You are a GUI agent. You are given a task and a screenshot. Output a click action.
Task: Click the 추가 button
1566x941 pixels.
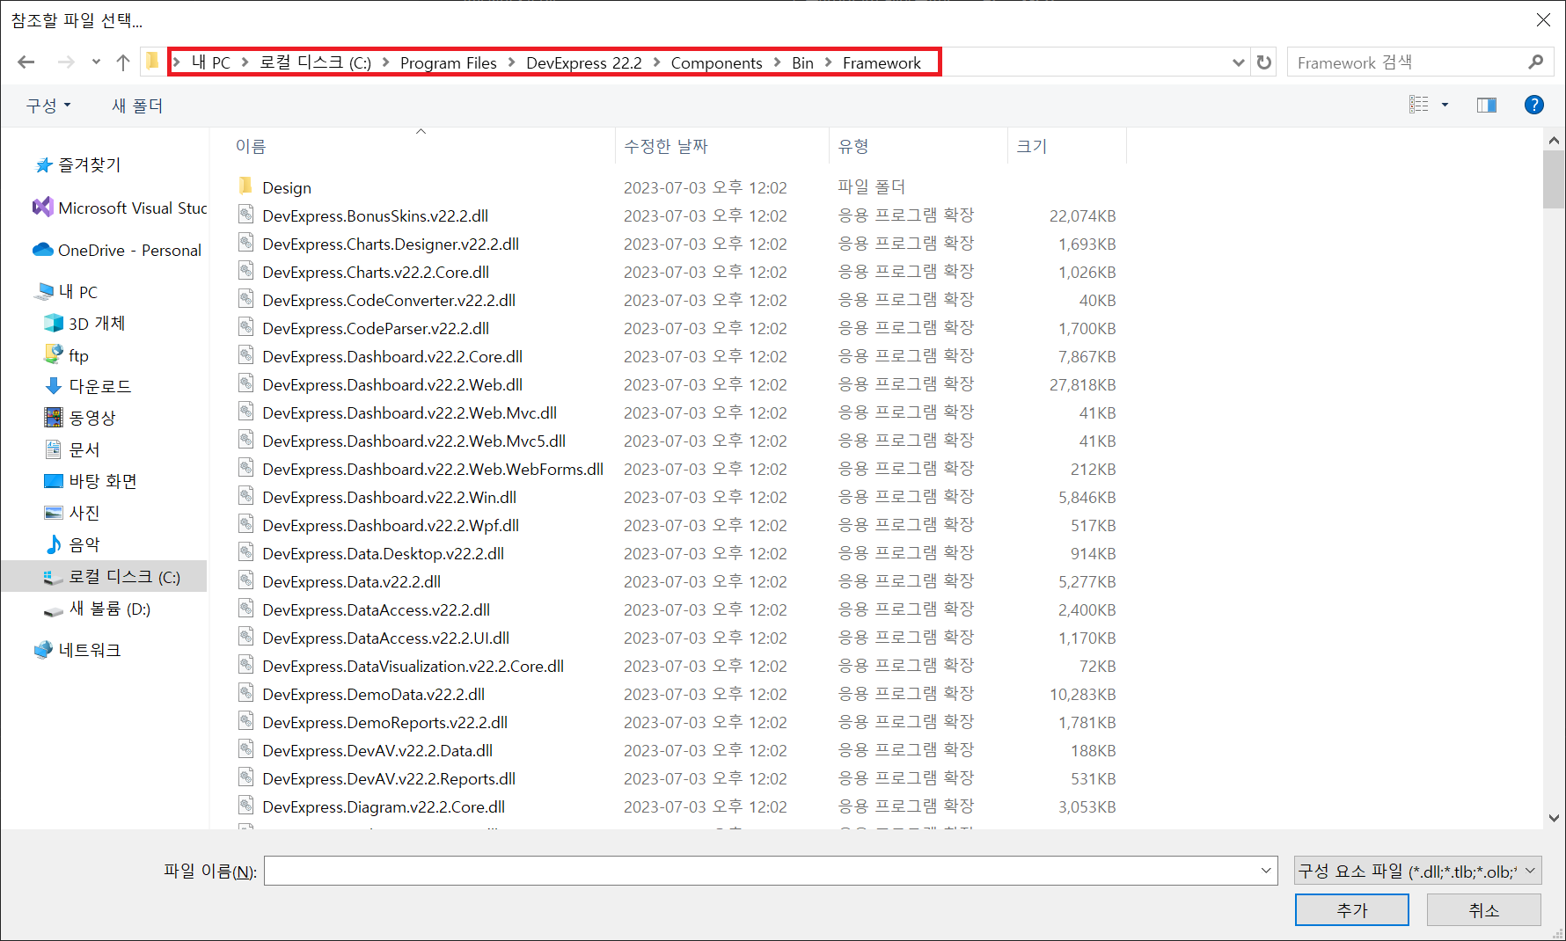(x=1352, y=910)
